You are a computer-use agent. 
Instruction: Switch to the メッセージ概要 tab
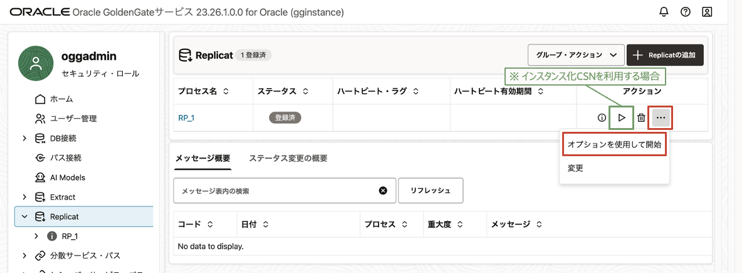pos(202,159)
